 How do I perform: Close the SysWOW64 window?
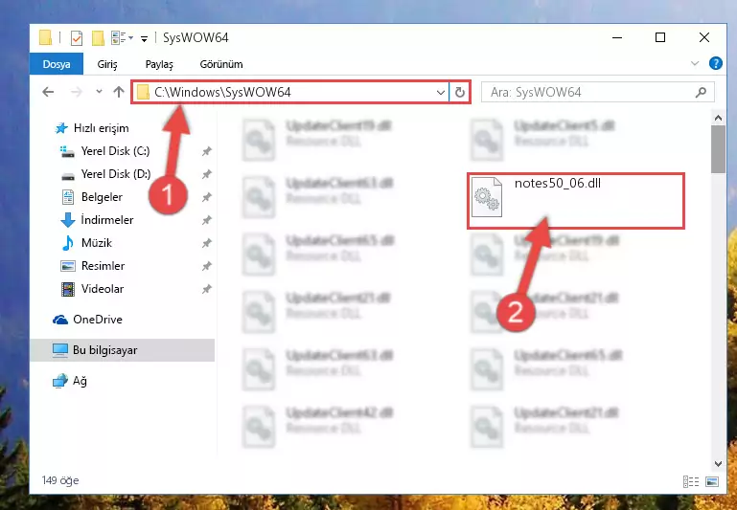703,37
